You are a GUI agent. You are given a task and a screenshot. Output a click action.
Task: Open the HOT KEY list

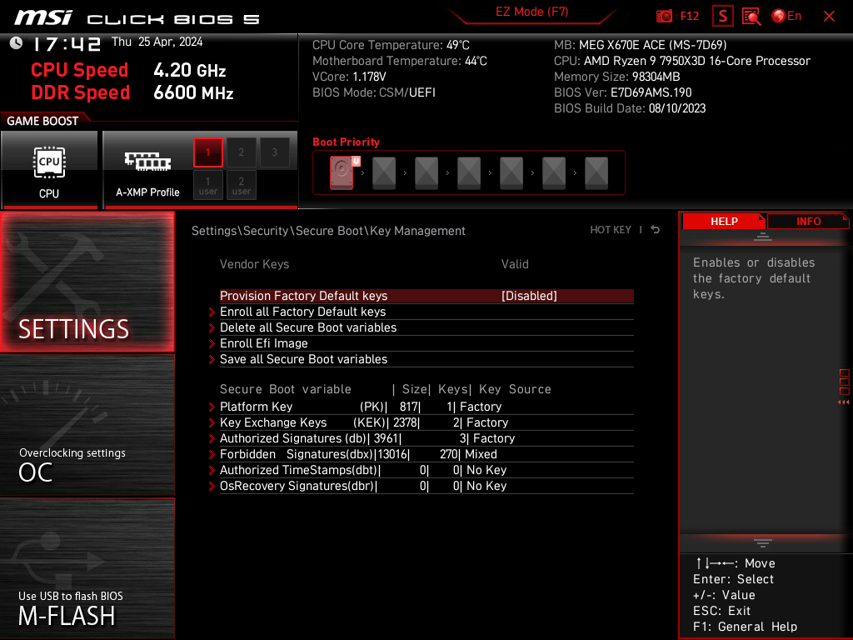tap(611, 230)
